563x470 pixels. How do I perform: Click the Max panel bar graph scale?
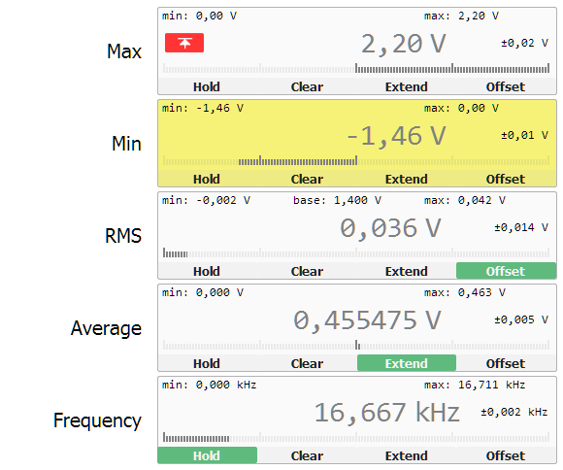click(x=356, y=68)
